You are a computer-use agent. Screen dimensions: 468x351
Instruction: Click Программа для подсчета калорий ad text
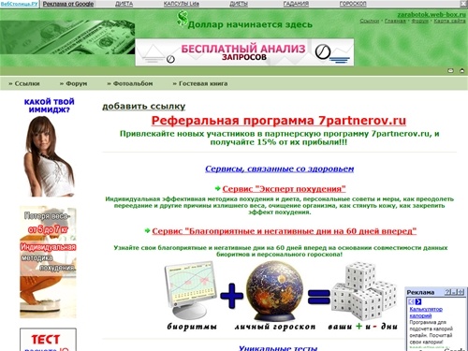431,332
